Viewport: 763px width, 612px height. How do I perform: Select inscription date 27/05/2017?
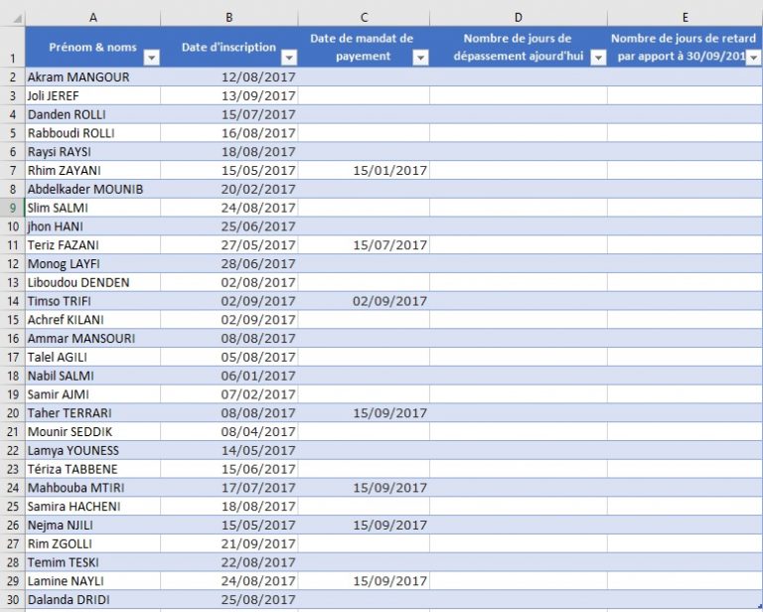click(x=229, y=245)
